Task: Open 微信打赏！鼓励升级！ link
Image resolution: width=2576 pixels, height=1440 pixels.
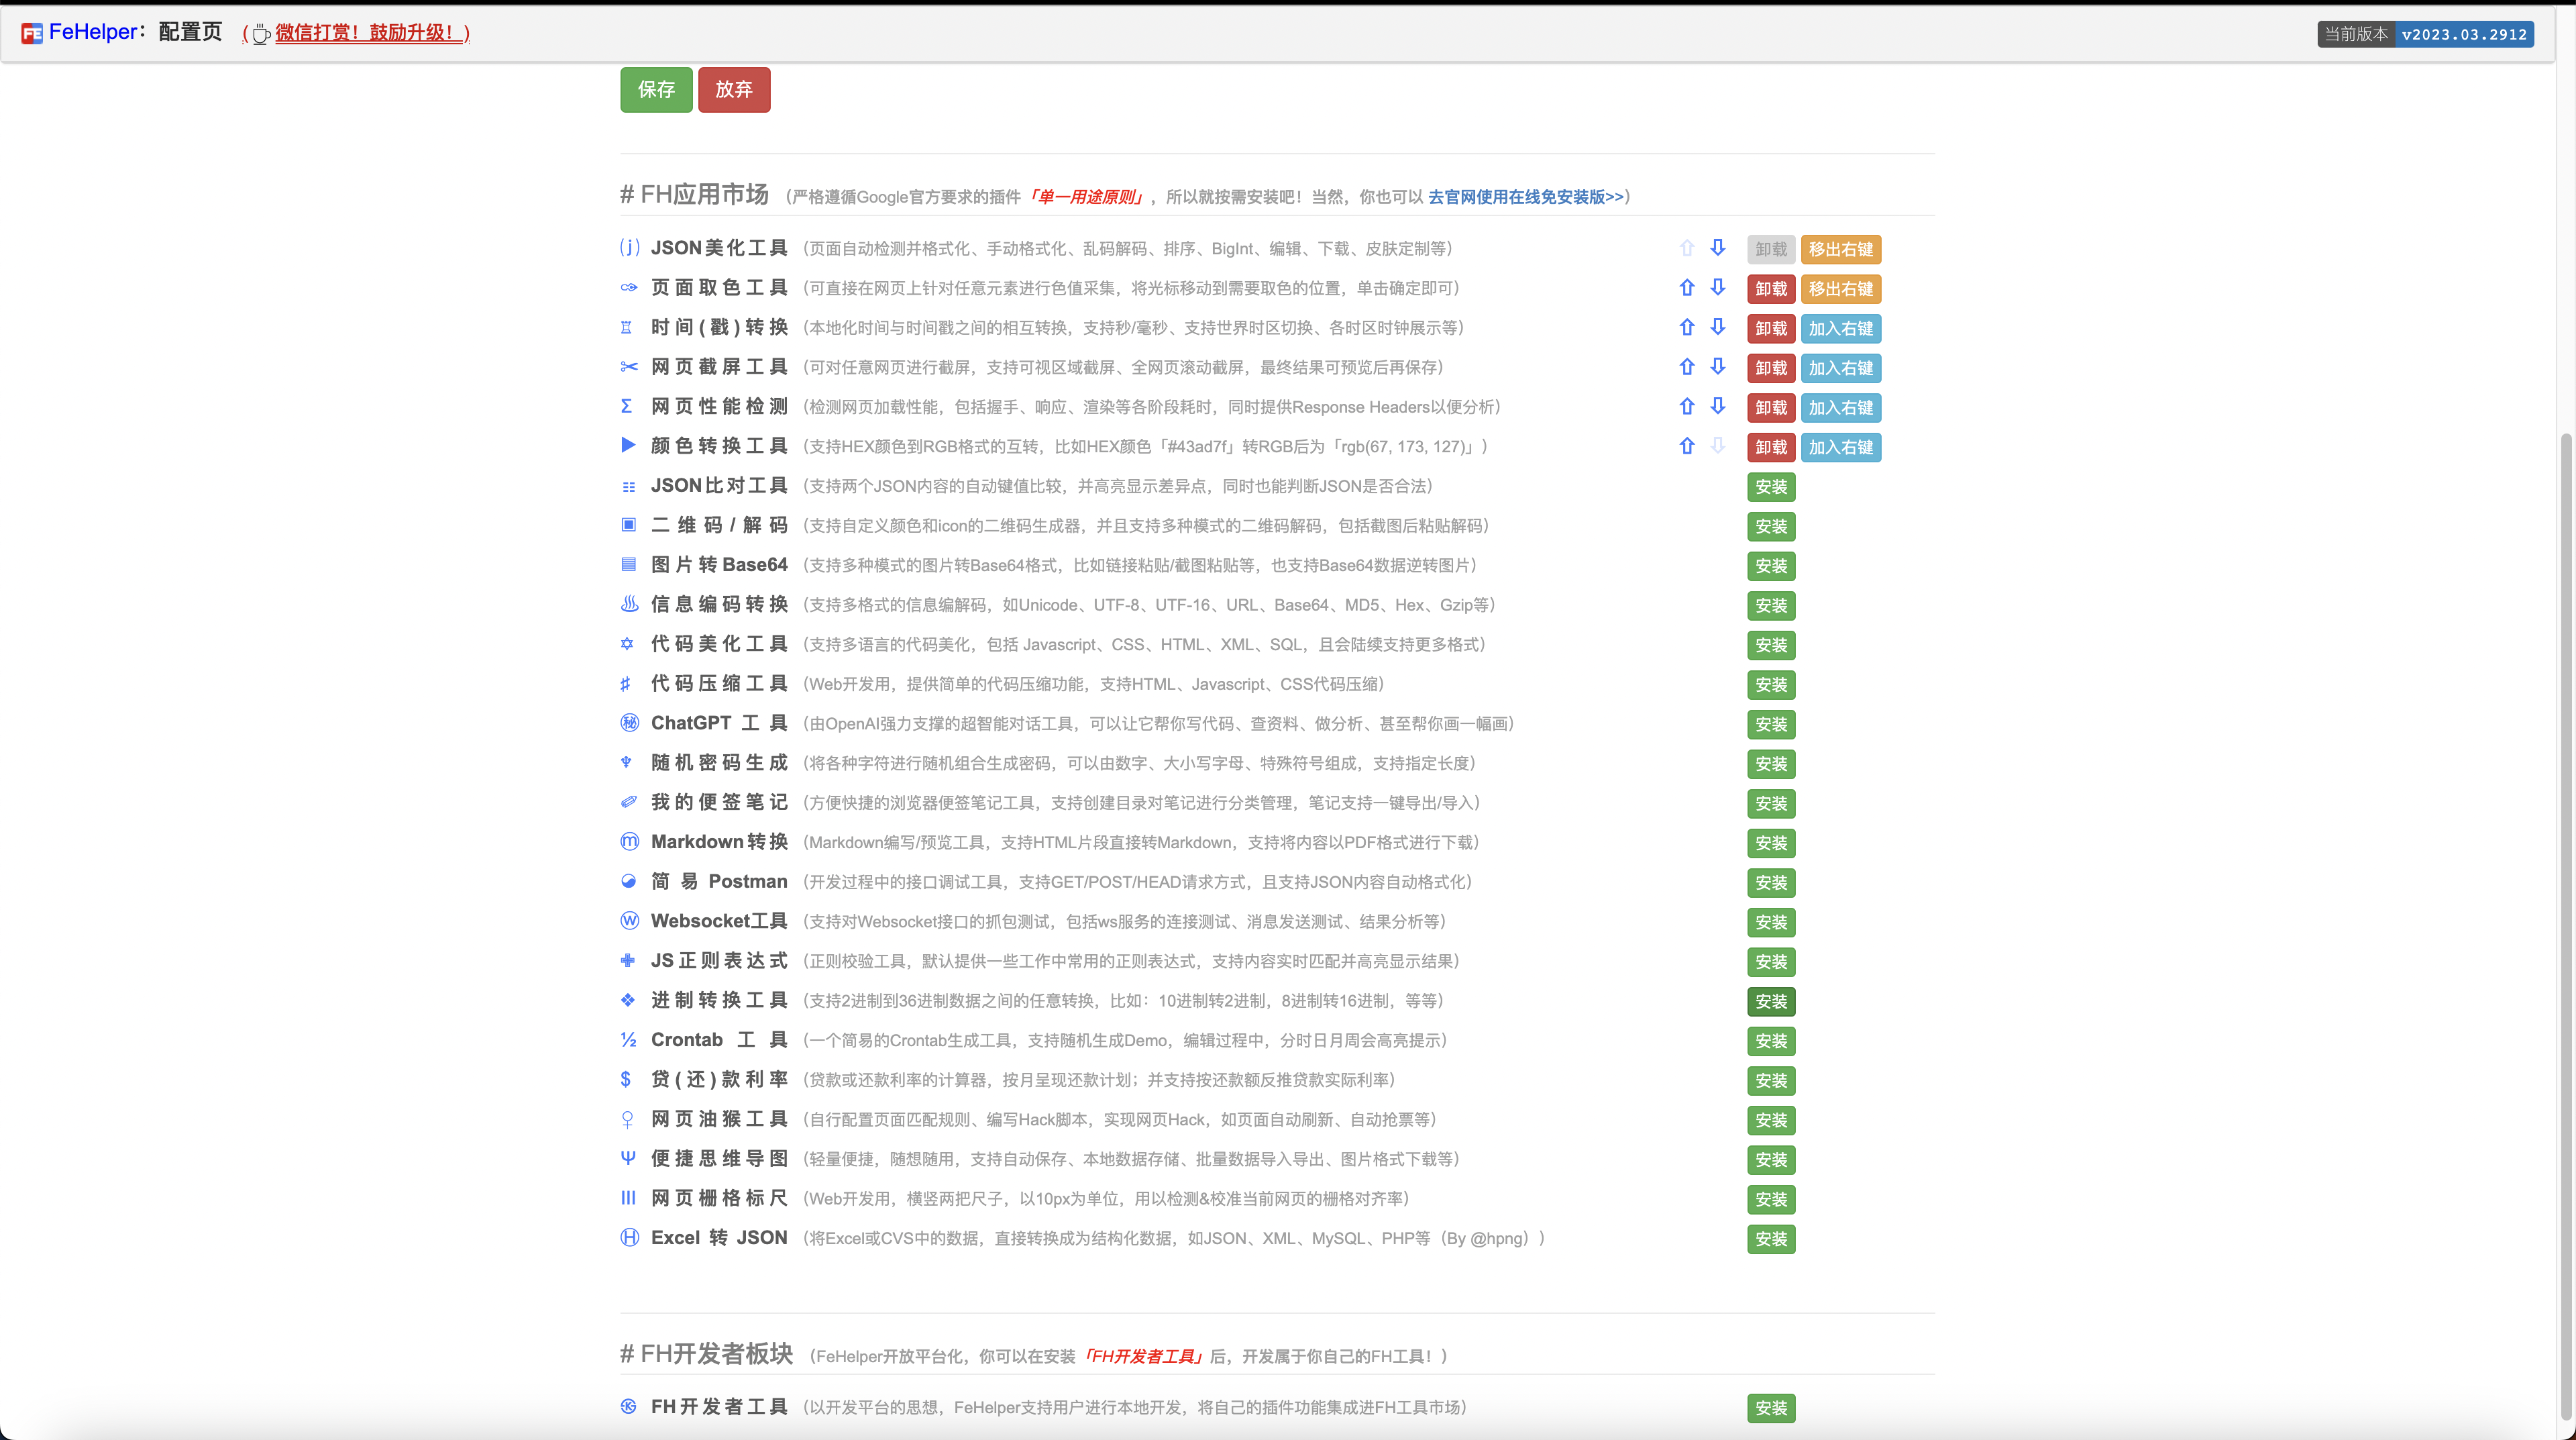Action: click(364, 33)
